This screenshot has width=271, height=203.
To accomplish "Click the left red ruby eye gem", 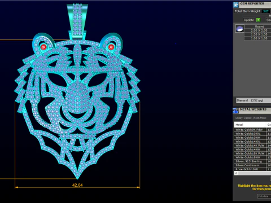I will [x=43, y=47].
